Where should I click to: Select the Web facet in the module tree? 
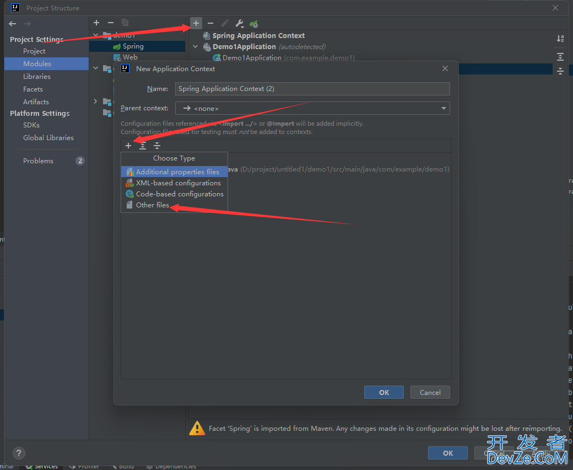[130, 57]
